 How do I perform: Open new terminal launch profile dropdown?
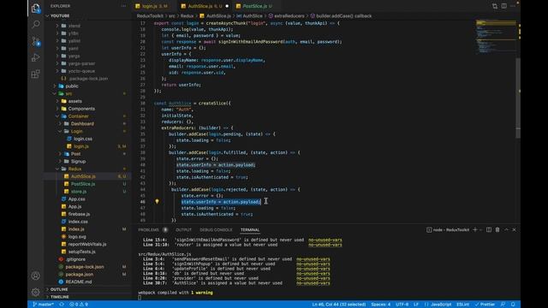point(481,230)
